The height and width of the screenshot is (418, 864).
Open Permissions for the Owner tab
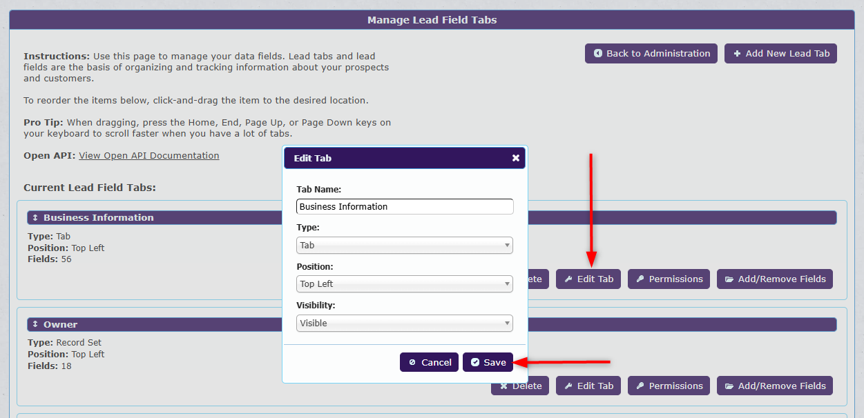click(669, 386)
